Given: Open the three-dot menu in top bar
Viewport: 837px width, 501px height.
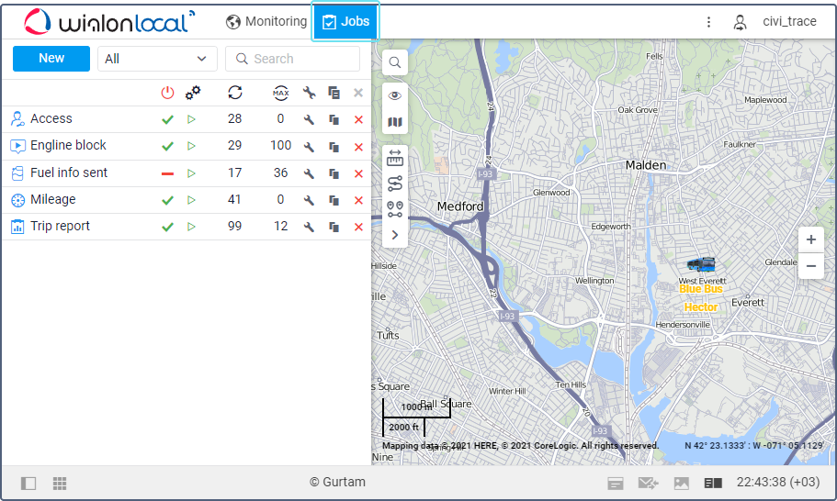Looking at the screenshot, I should coord(708,22).
